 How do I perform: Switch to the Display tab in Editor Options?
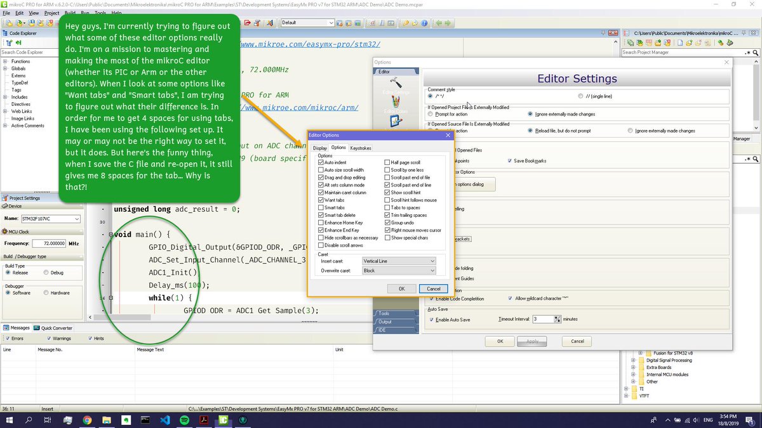click(x=320, y=148)
